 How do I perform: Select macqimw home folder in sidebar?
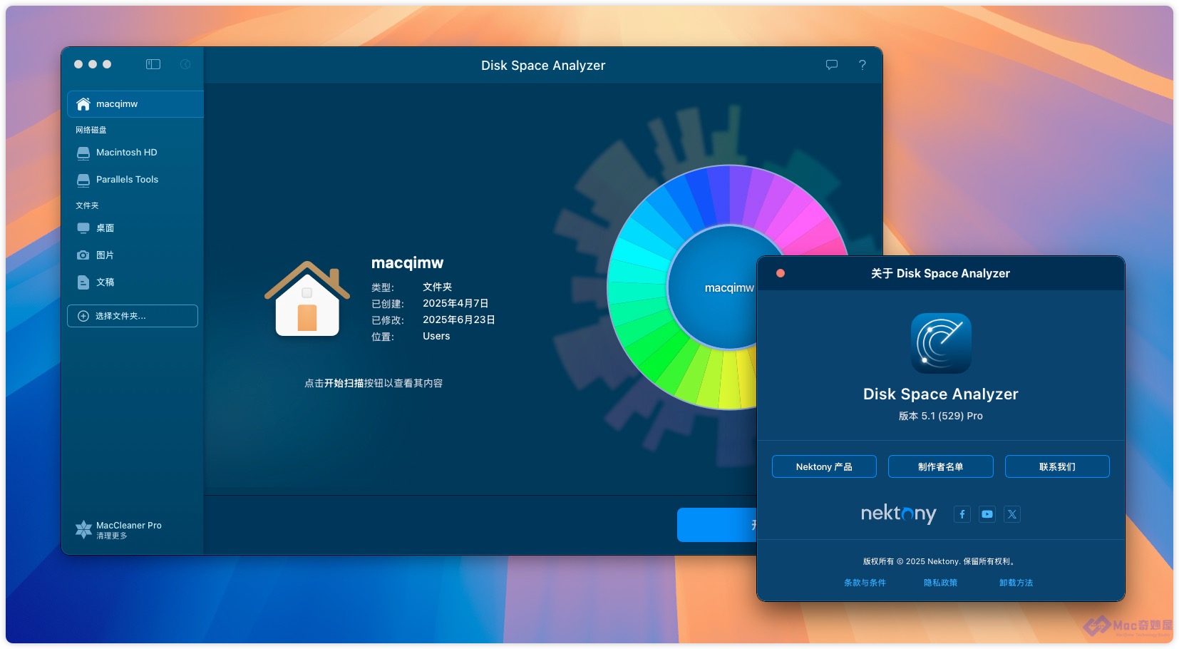(x=135, y=104)
